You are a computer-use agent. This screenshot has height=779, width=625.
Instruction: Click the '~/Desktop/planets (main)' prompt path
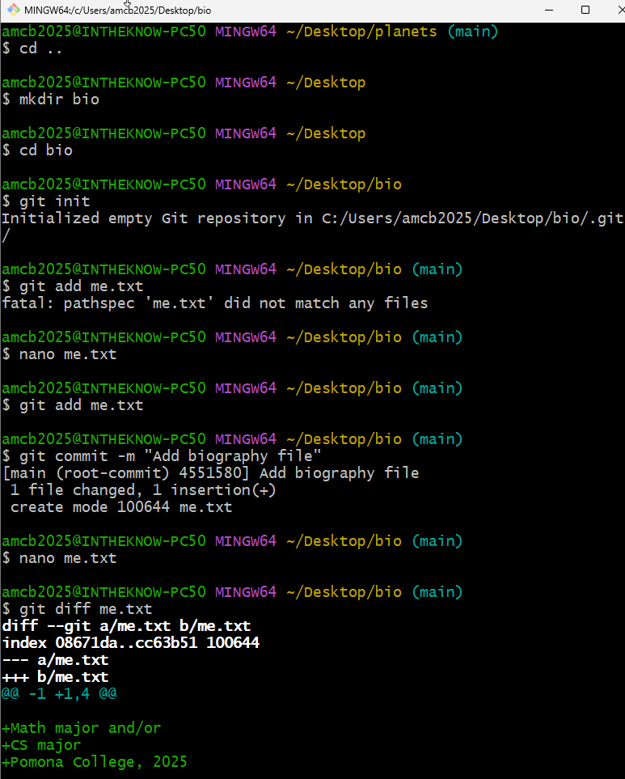point(392,32)
